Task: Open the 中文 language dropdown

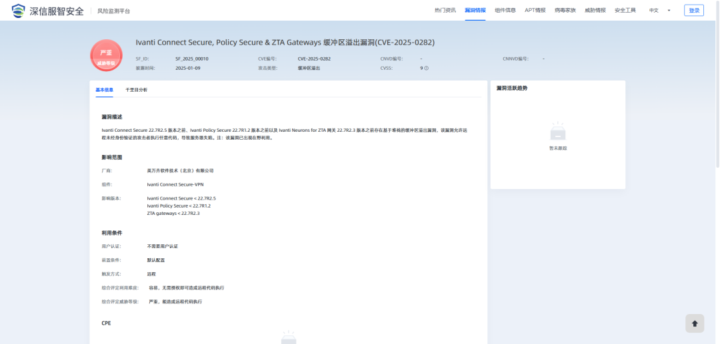Action: pos(659,10)
